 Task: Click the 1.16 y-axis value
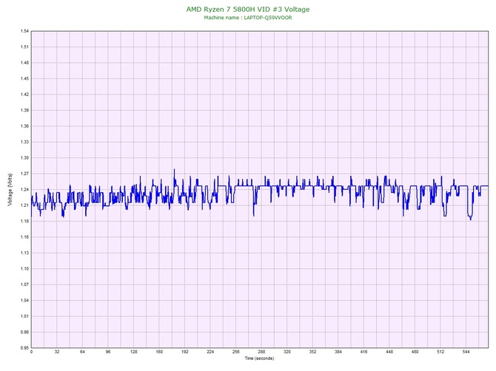point(24,237)
